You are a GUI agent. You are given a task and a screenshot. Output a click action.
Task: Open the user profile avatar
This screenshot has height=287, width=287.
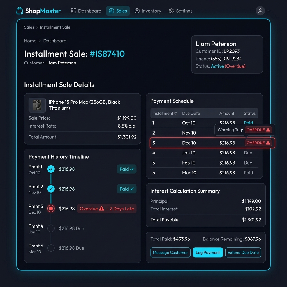pyautogui.click(x=260, y=11)
